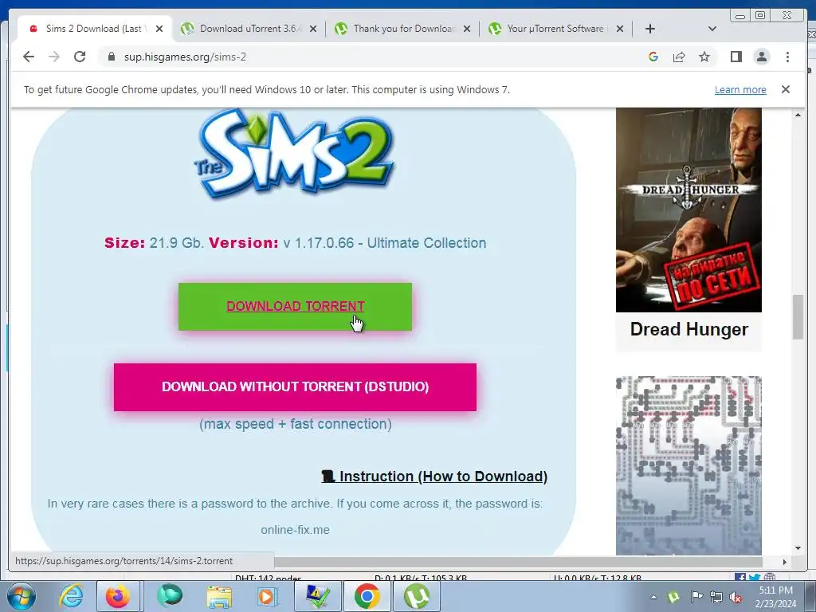The image size is (816, 612).
Task: Open network tray icon
Action: click(716, 597)
